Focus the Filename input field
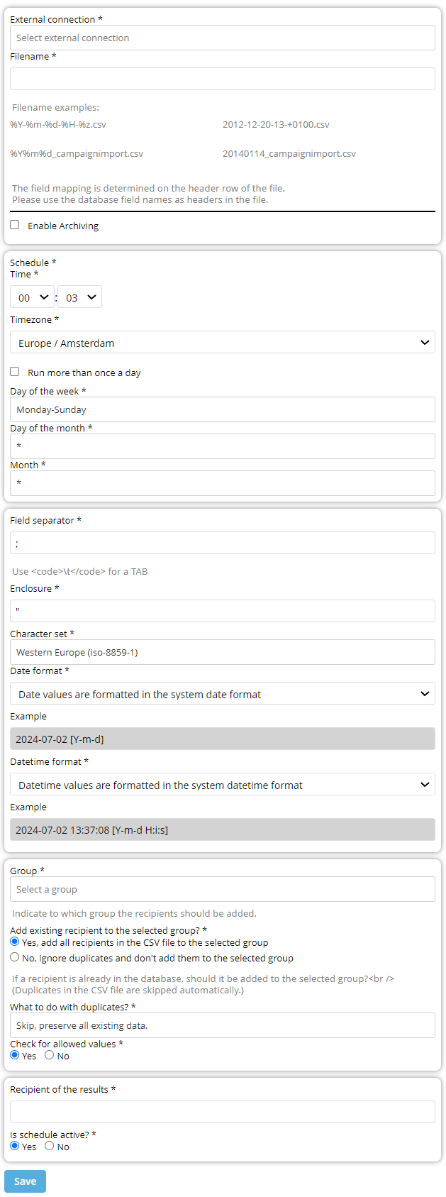This screenshot has width=446, height=1197. [x=223, y=79]
